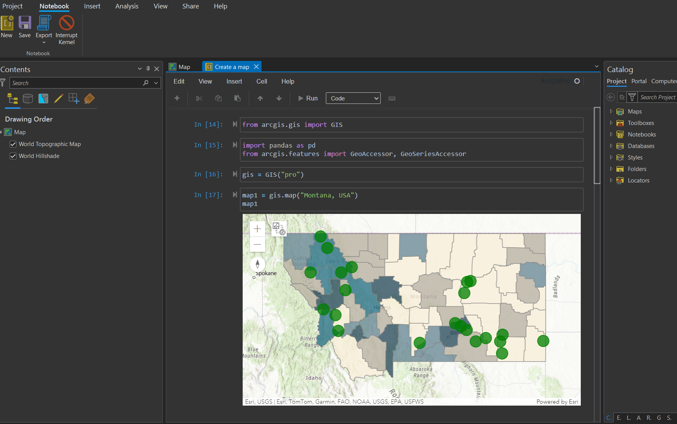Switch to the Map view tab

pyautogui.click(x=184, y=67)
